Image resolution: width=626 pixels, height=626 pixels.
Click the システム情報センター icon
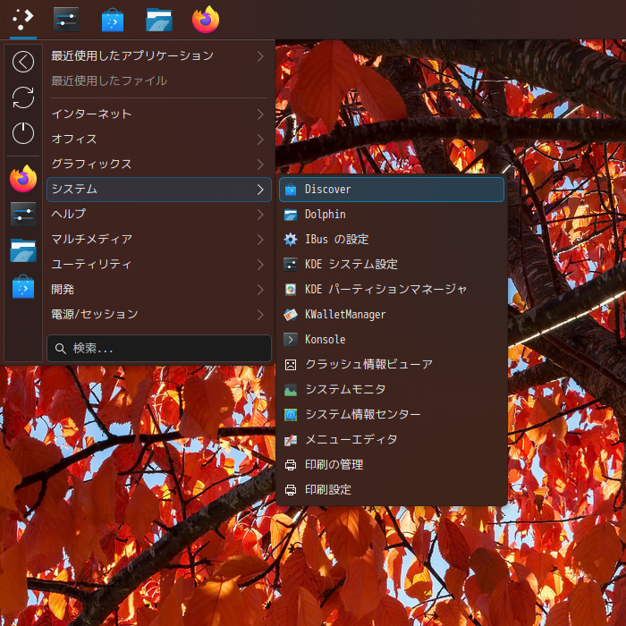pos(291,415)
